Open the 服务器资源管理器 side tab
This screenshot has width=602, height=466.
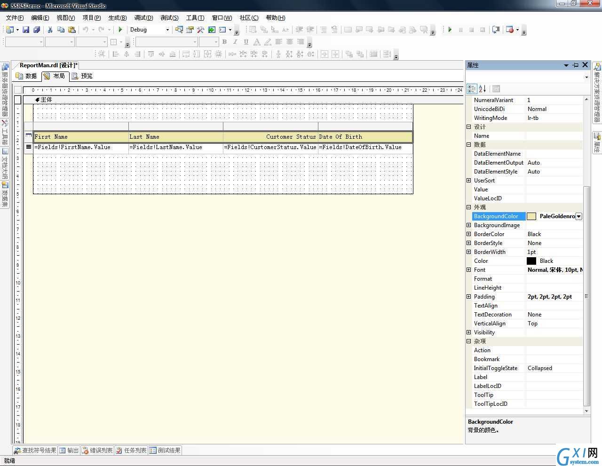coord(5,90)
